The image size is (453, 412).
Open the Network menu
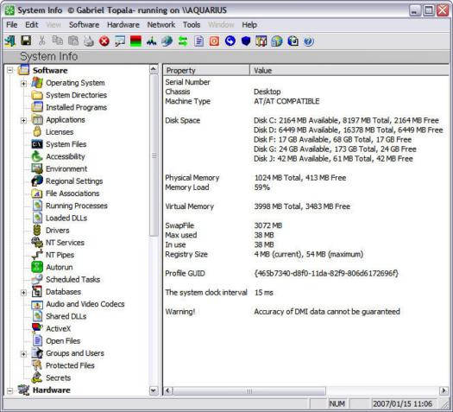161,25
